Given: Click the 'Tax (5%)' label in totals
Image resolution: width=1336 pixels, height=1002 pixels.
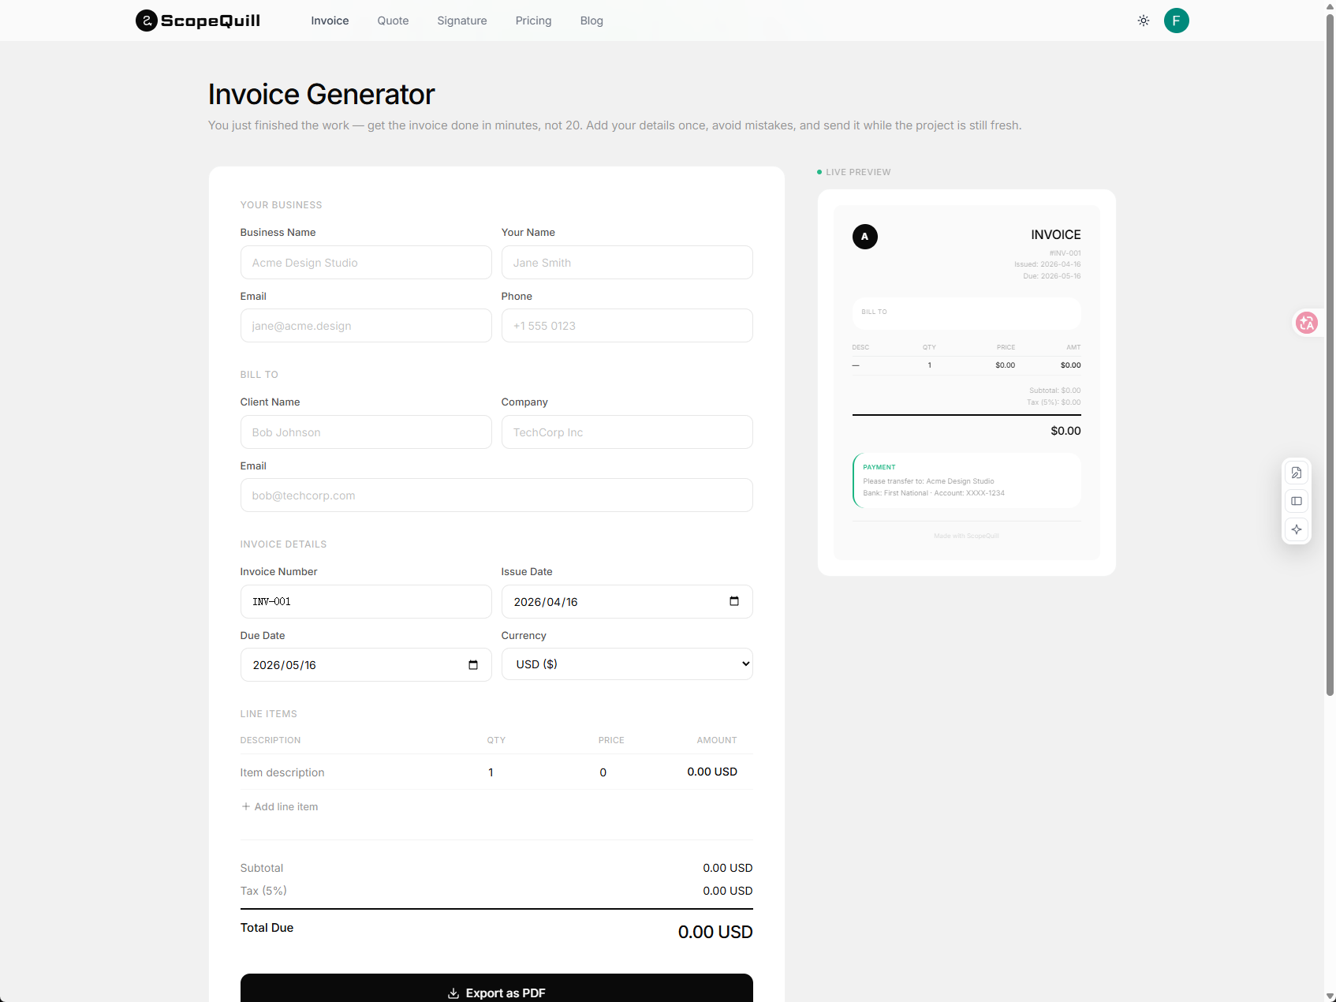Looking at the screenshot, I should (x=263, y=891).
